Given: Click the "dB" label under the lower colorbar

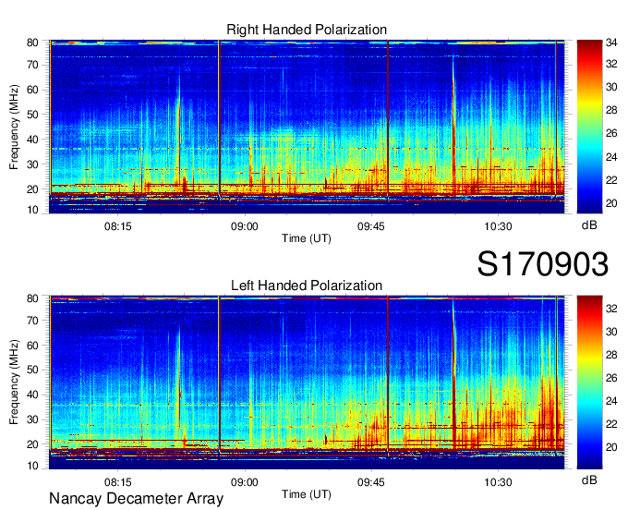Looking at the screenshot, I should click(x=589, y=480).
